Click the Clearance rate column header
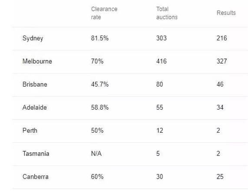The height and width of the screenshot is (192, 248). (104, 13)
